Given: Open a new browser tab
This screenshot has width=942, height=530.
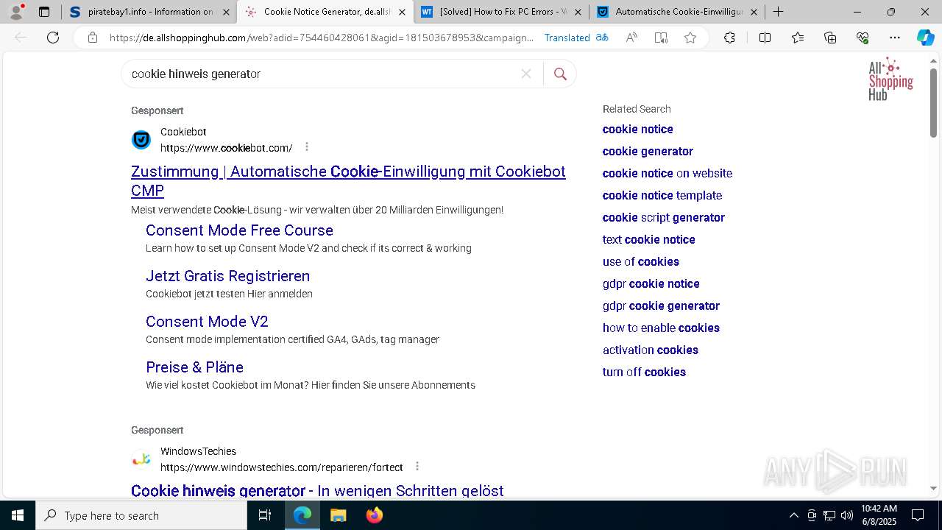Looking at the screenshot, I should click(x=778, y=12).
